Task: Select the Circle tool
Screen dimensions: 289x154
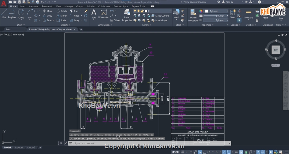Action: (21, 14)
